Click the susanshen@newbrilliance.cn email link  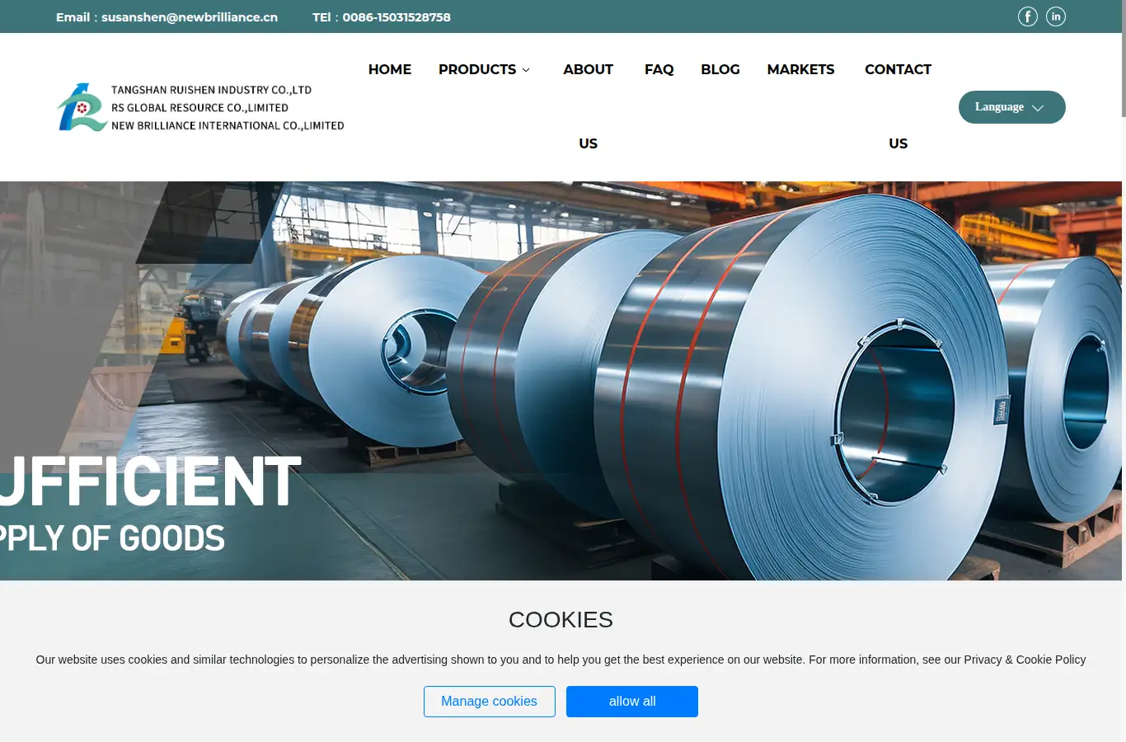(190, 17)
